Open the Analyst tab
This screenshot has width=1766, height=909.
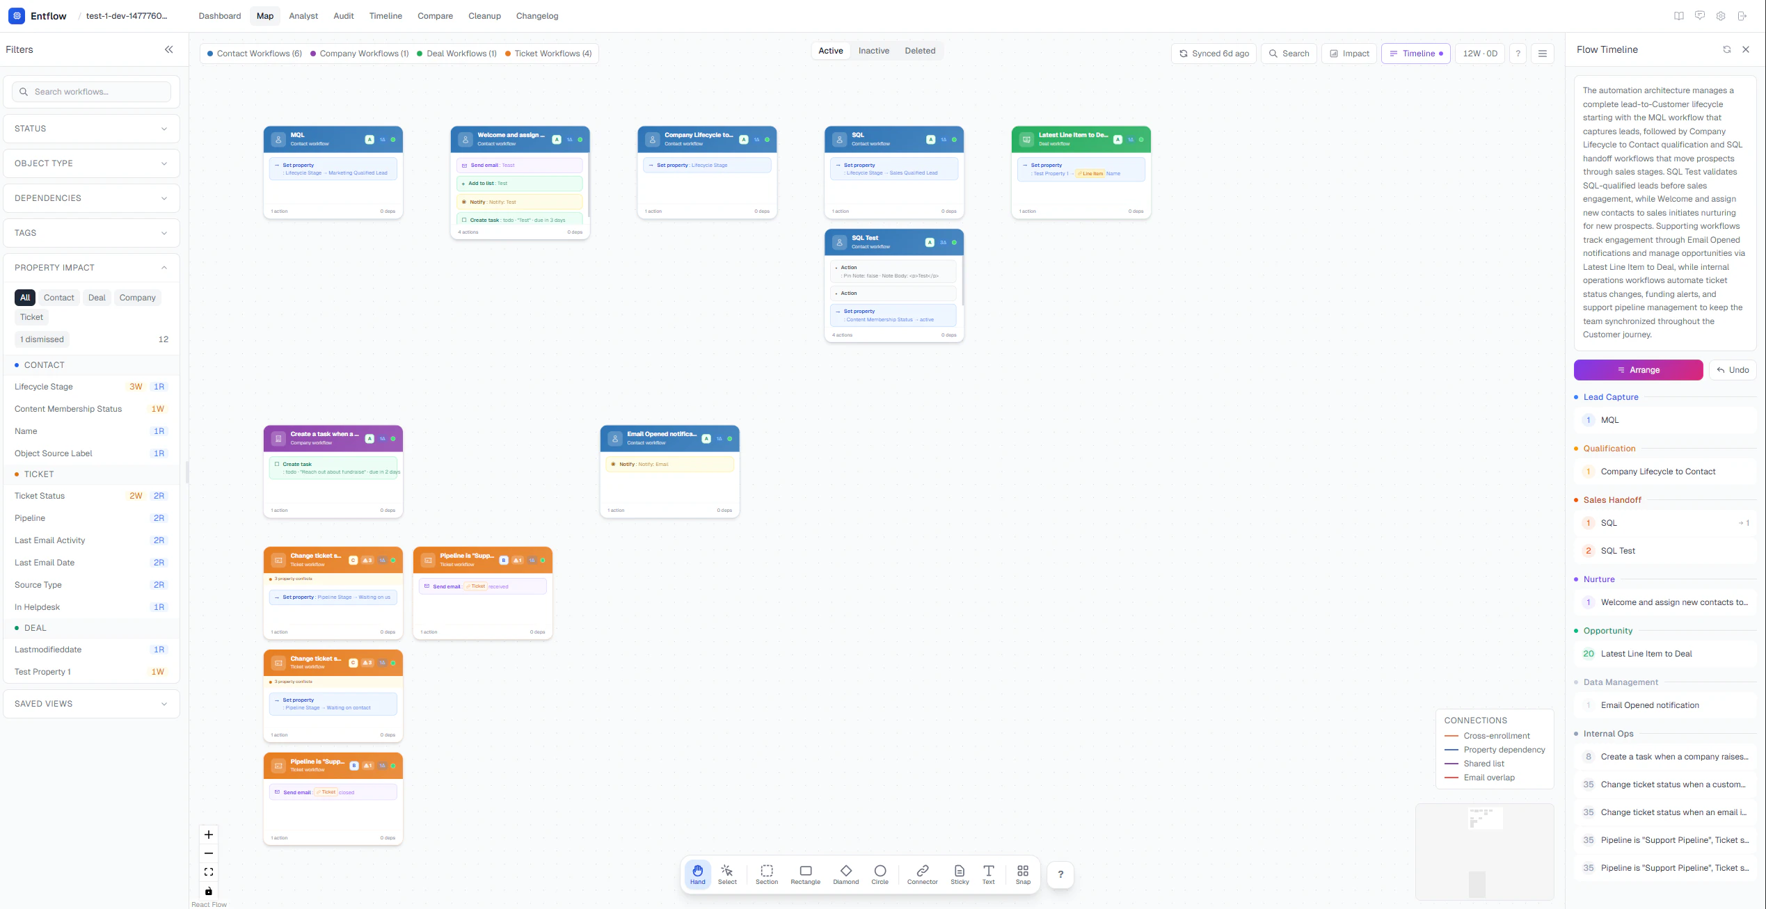click(x=303, y=15)
